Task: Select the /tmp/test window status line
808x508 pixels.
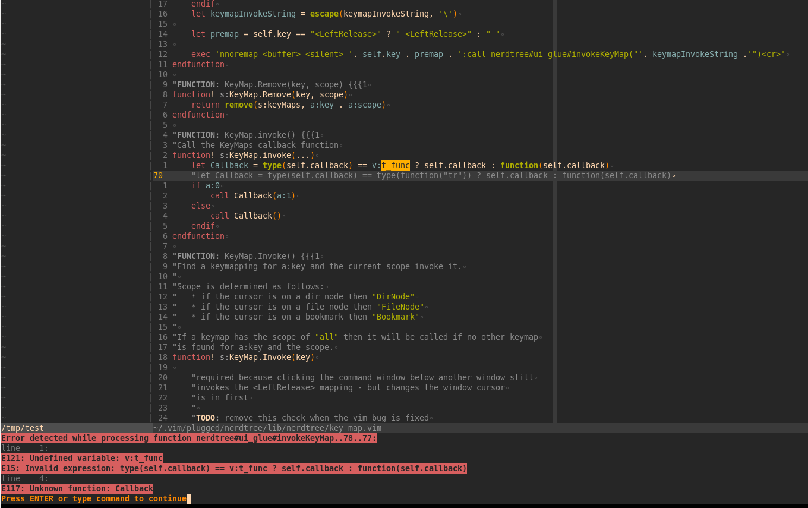Action: [x=76, y=428]
